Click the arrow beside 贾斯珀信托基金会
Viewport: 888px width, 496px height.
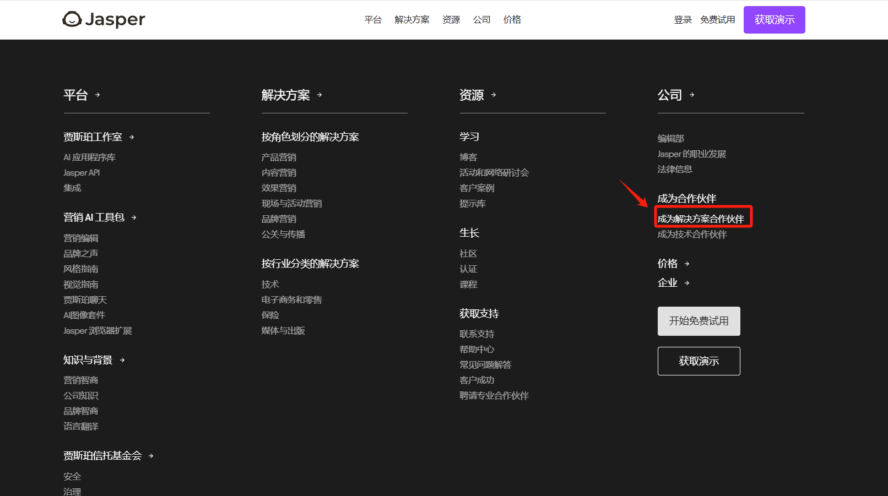pyautogui.click(x=151, y=456)
